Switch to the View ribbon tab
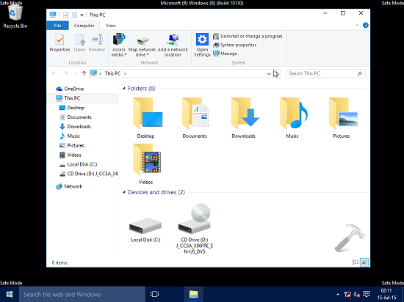 click(x=110, y=26)
